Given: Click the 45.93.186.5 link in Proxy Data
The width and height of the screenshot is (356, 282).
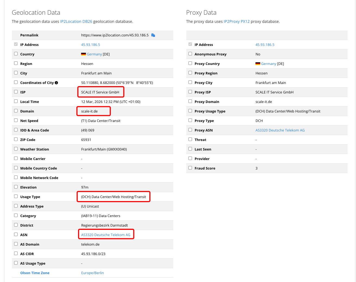Looking at the screenshot, I should 265,45.
